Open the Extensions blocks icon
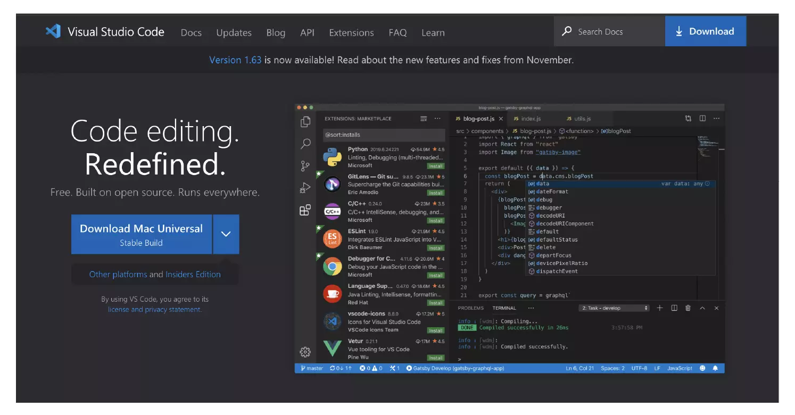The width and height of the screenshot is (795, 415). point(305,210)
